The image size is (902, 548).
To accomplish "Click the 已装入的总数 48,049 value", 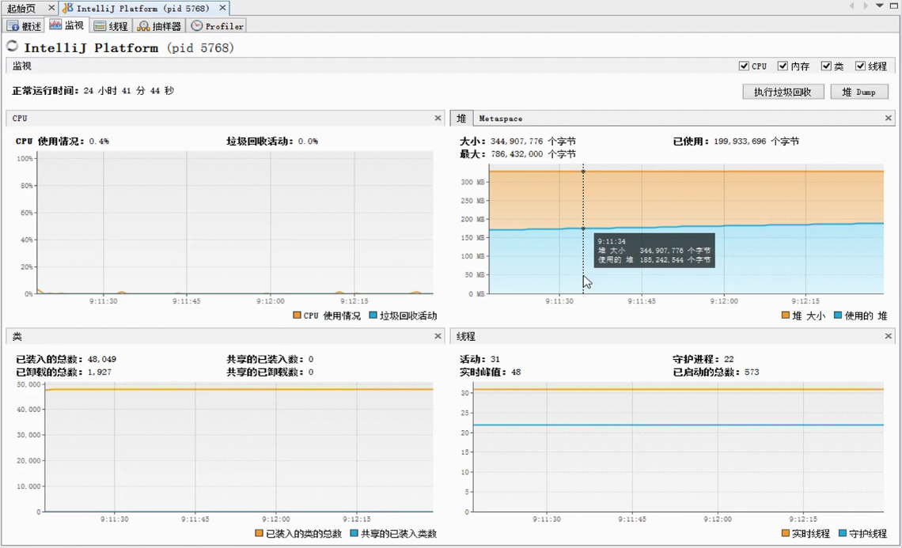I will (102, 359).
